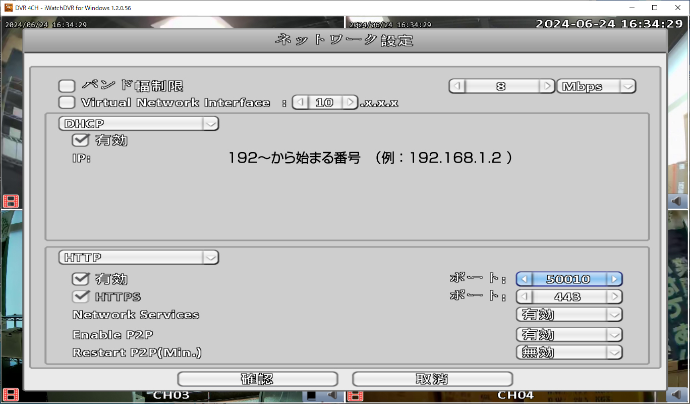Uncheck the DHCP 有効 checkbox
Image resolution: width=690 pixels, height=404 pixels.
[x=81, y=140]
